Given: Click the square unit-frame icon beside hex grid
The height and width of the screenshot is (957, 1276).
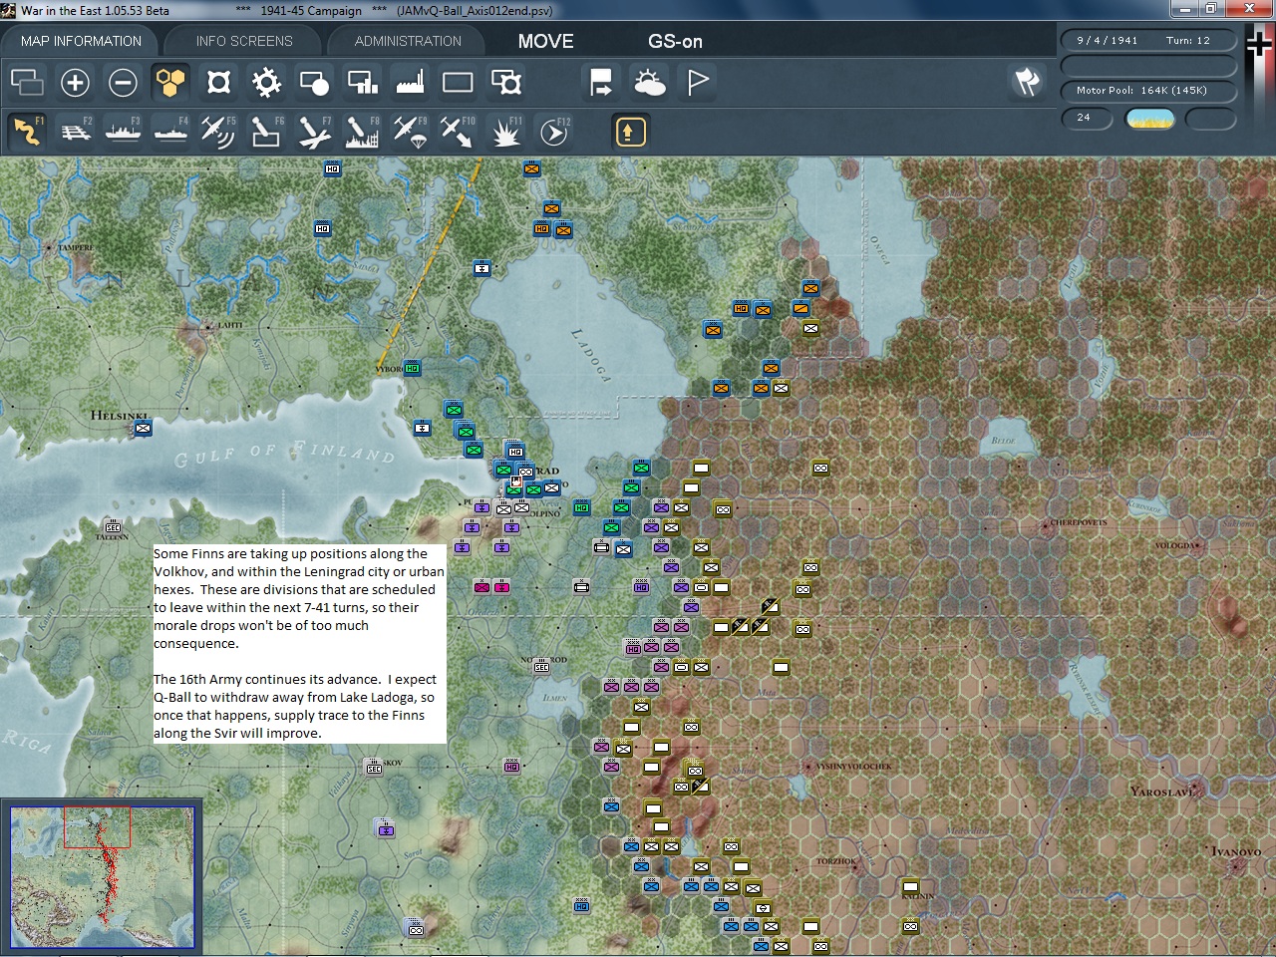Looking at the screenshot, I should pyautogui.click(x=218, y=82).
